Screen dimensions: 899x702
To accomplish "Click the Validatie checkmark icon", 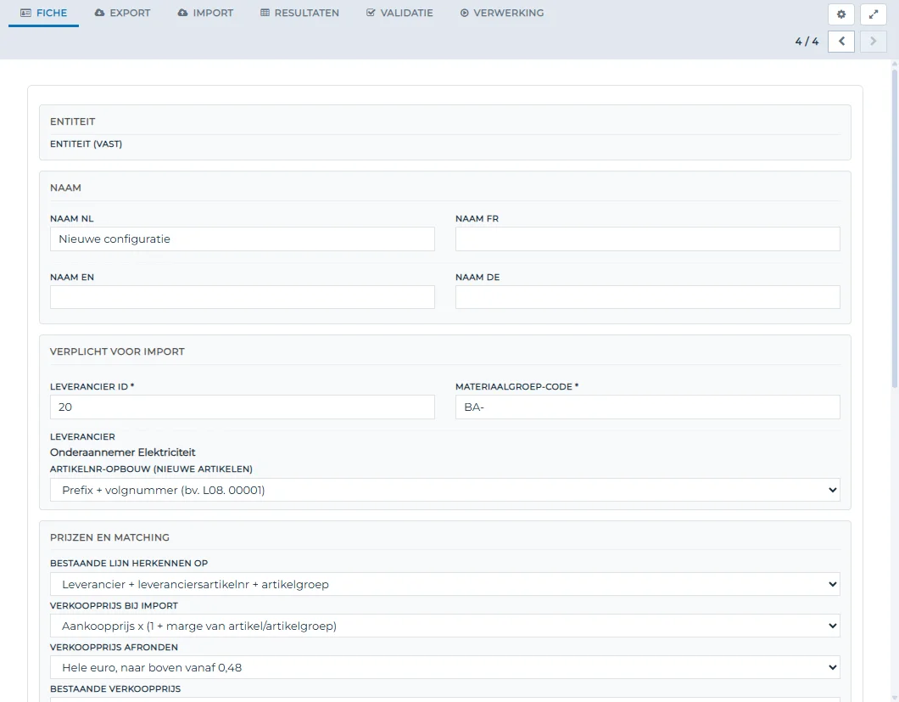I will point(371,13).
